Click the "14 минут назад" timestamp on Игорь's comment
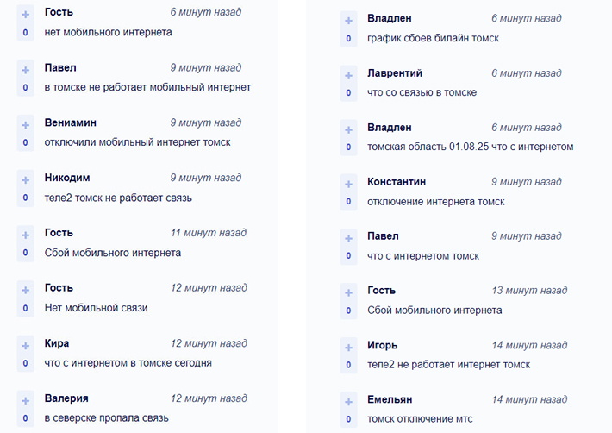This screenshot has width=612, height=433. 527,345
